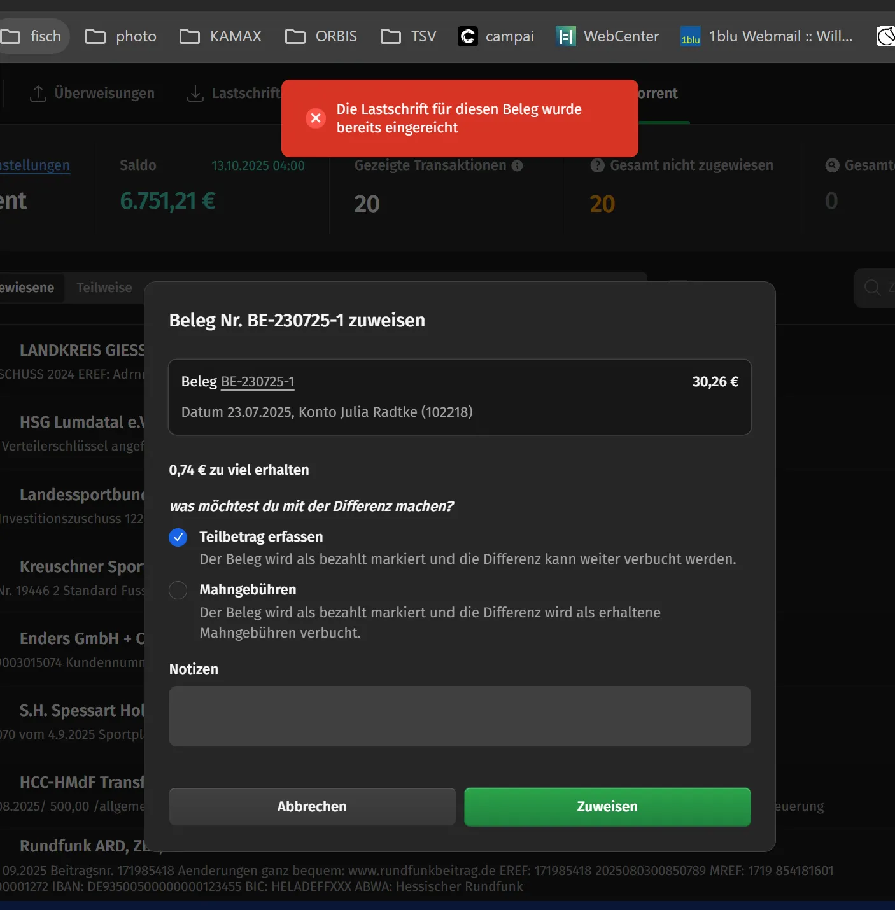Select the Teilbetrag erfassen option
Screen dimensions: 895x910
pos(178,537)
